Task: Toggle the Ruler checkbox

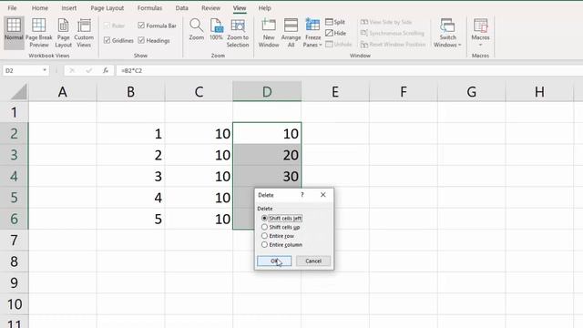Action: (x=107, y=26)
